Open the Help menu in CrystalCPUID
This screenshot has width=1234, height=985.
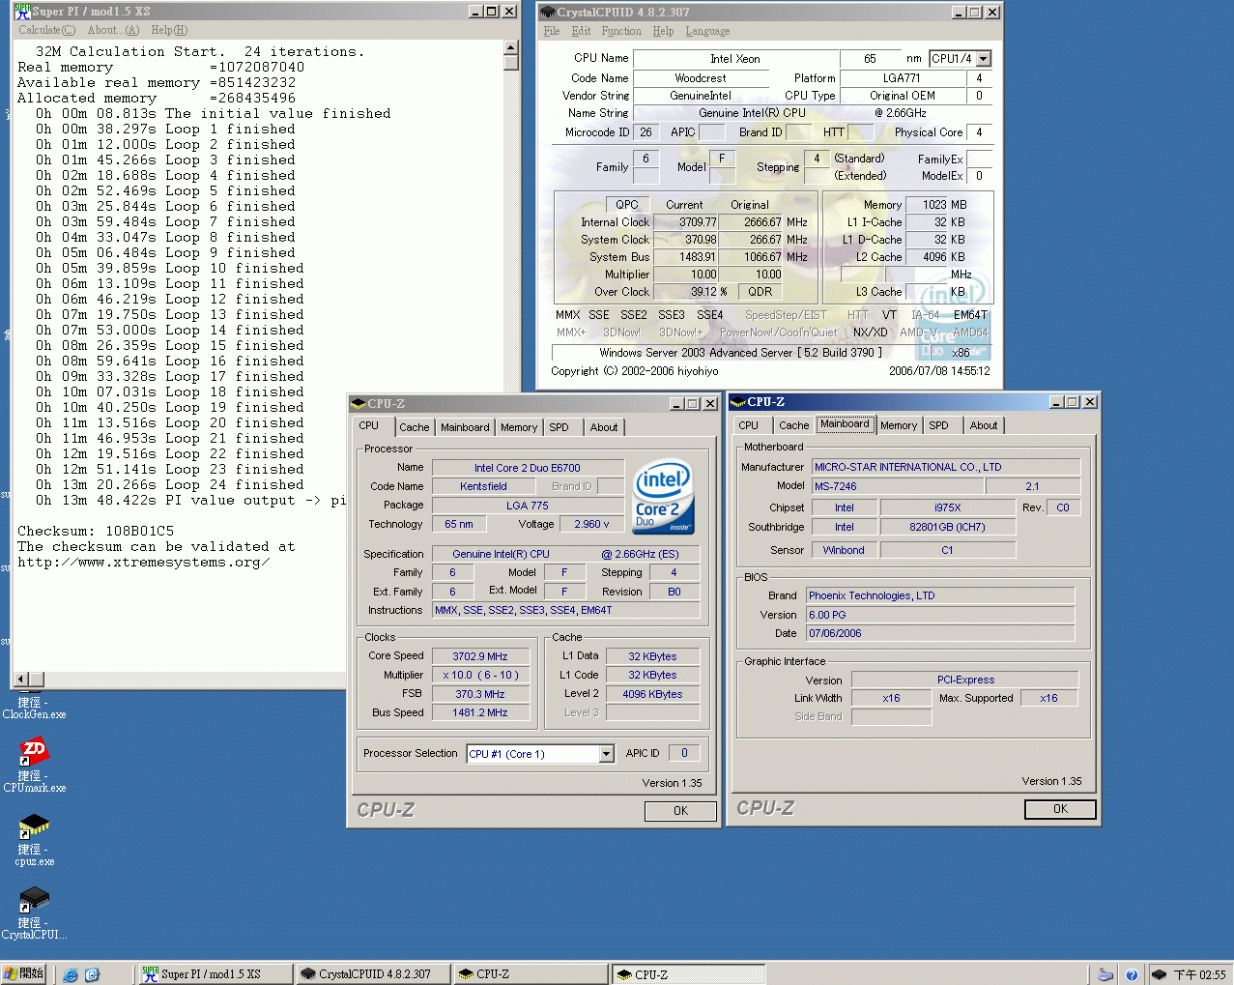click(663, 31)
